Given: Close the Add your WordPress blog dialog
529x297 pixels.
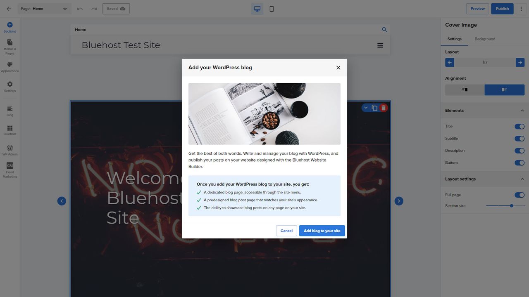Looking at the screenshot, I should (x=338, y=68).
